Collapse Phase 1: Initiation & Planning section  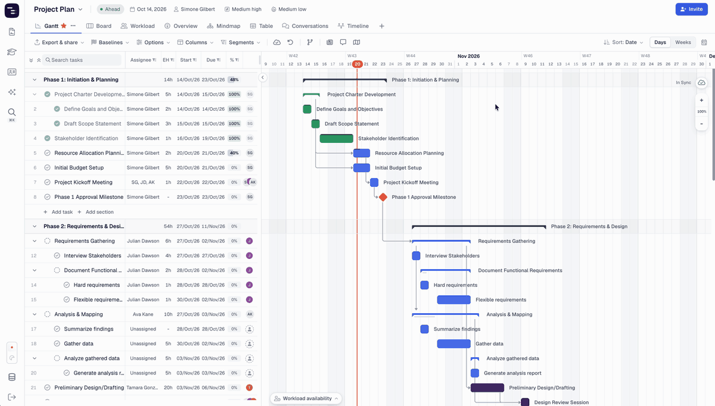pos(35,80)
